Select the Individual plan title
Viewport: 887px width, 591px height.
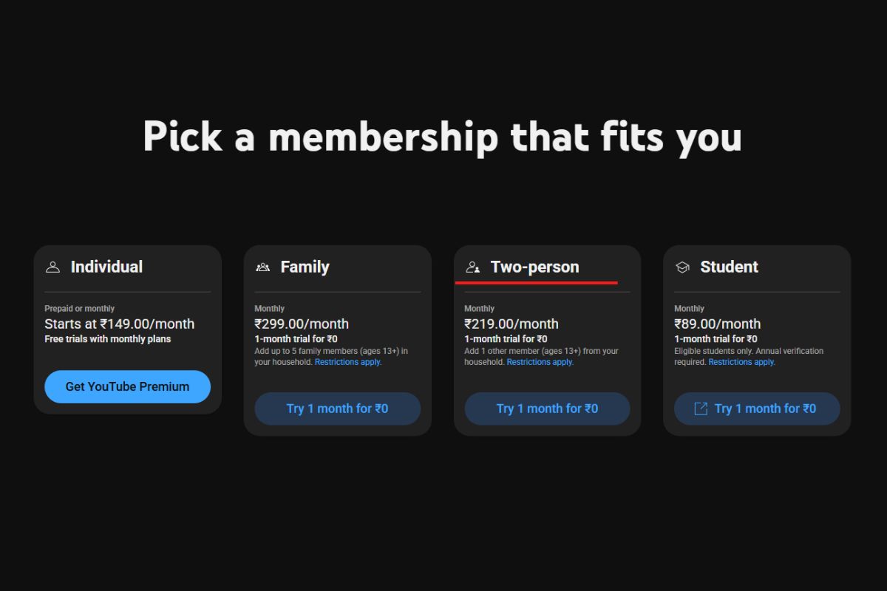(106, 267)
